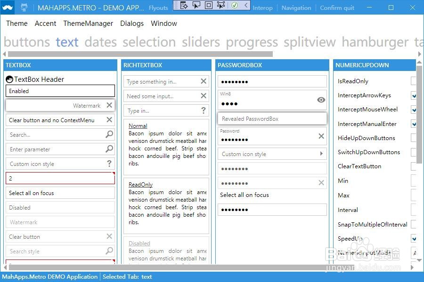Viewport: 424px width, 282px height.
Task: Switch to the selection tab
Action: (x=149, y=42)
